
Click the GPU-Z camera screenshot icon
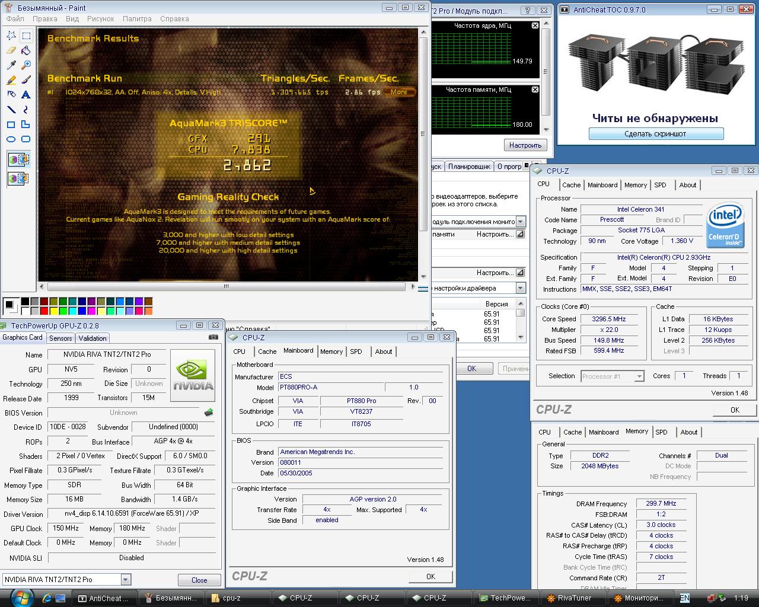tap(213, 337)
